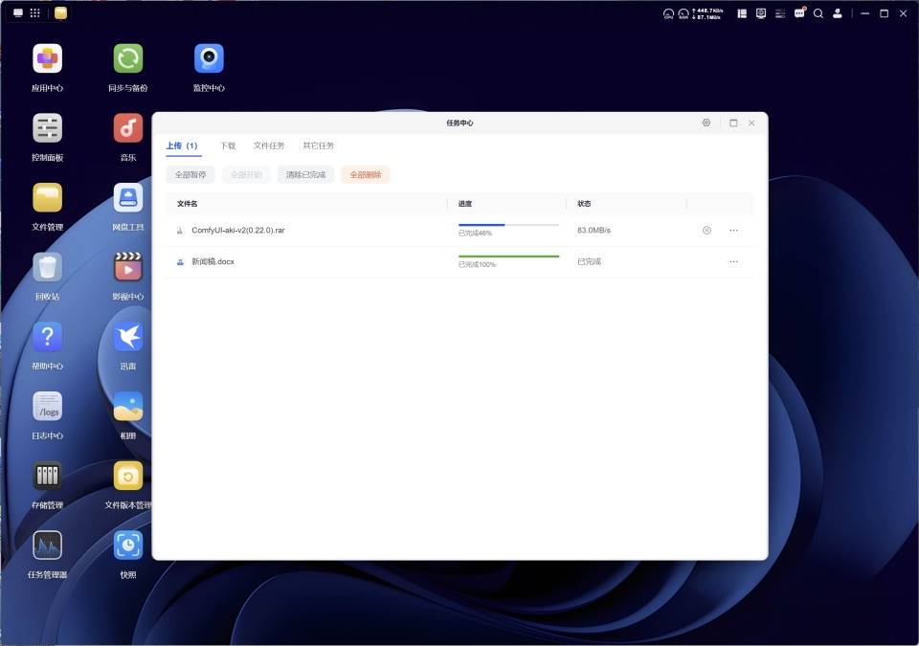Launch 影视中心 video center
Viewport: 919px width, 646px height.
[x=127, y=267]
